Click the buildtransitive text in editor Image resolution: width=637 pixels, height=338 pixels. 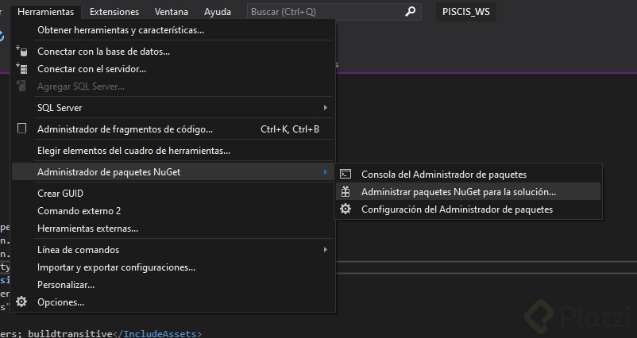coord(70,333)
